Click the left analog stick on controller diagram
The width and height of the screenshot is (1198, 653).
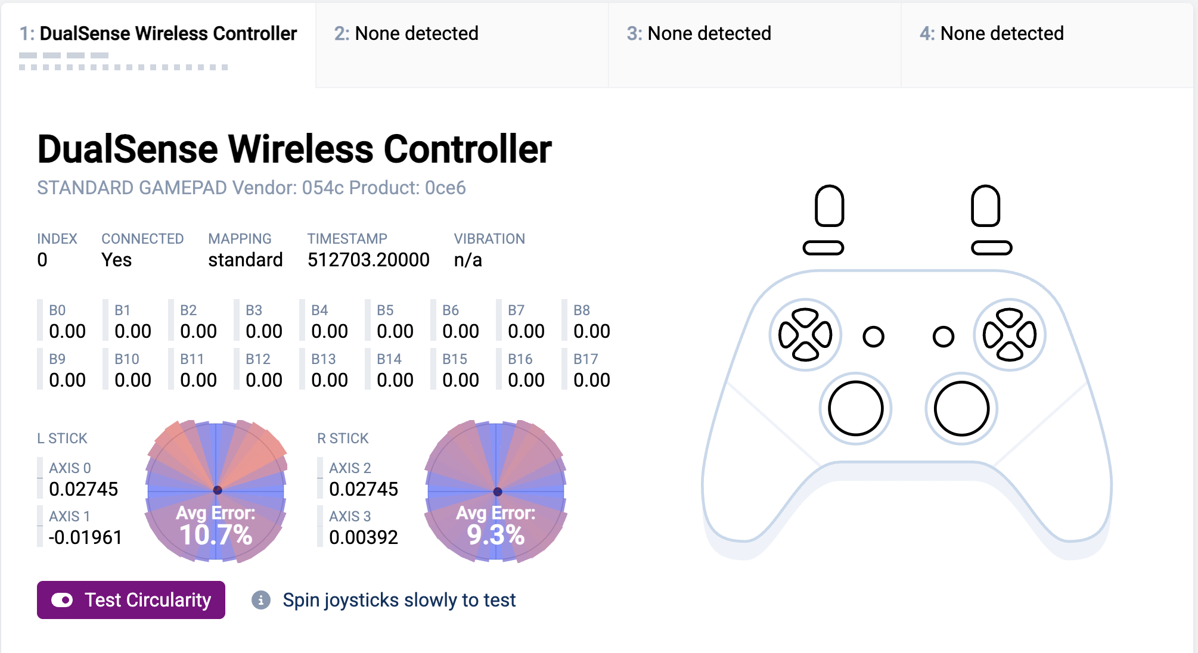855,409
